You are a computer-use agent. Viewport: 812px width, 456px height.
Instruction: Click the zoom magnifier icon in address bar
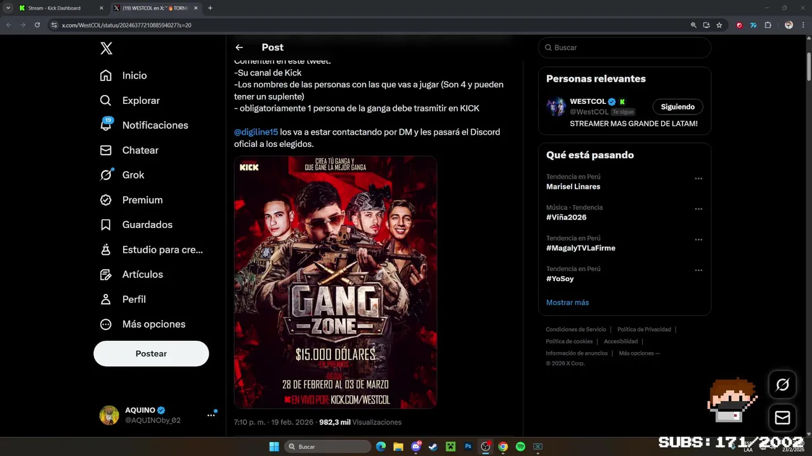[693, 25]
